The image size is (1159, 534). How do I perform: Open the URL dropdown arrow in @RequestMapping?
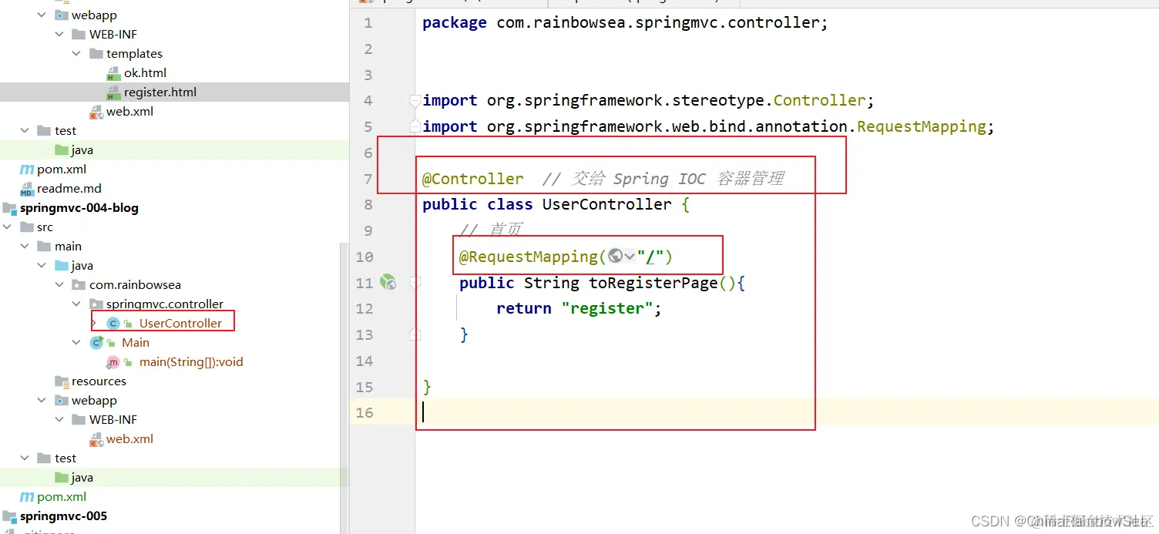point(630,257)
